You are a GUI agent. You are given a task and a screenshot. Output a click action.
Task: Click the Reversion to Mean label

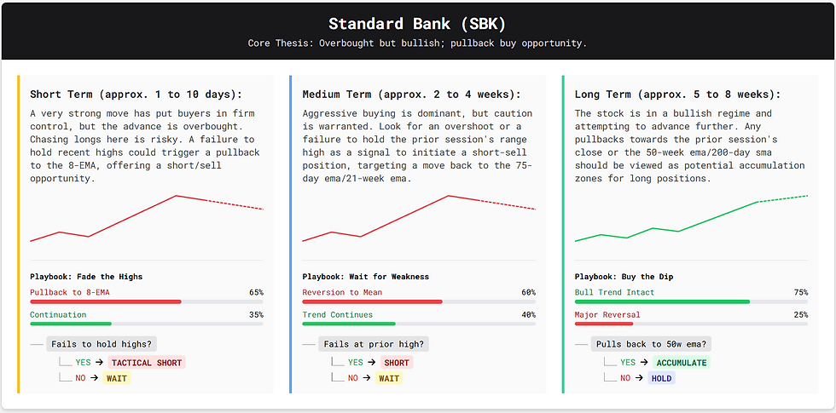[x=342, y=292]
